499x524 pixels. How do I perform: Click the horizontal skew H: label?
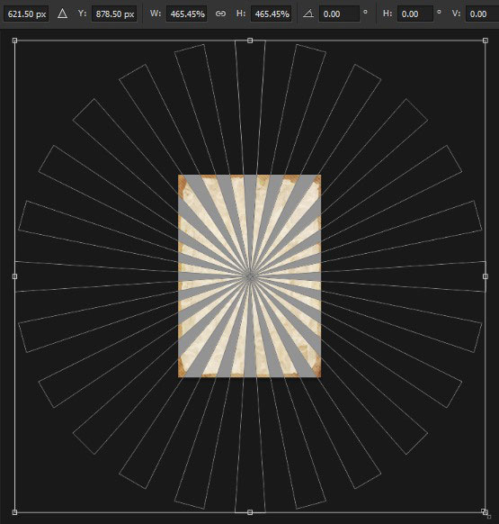point(388,14)
